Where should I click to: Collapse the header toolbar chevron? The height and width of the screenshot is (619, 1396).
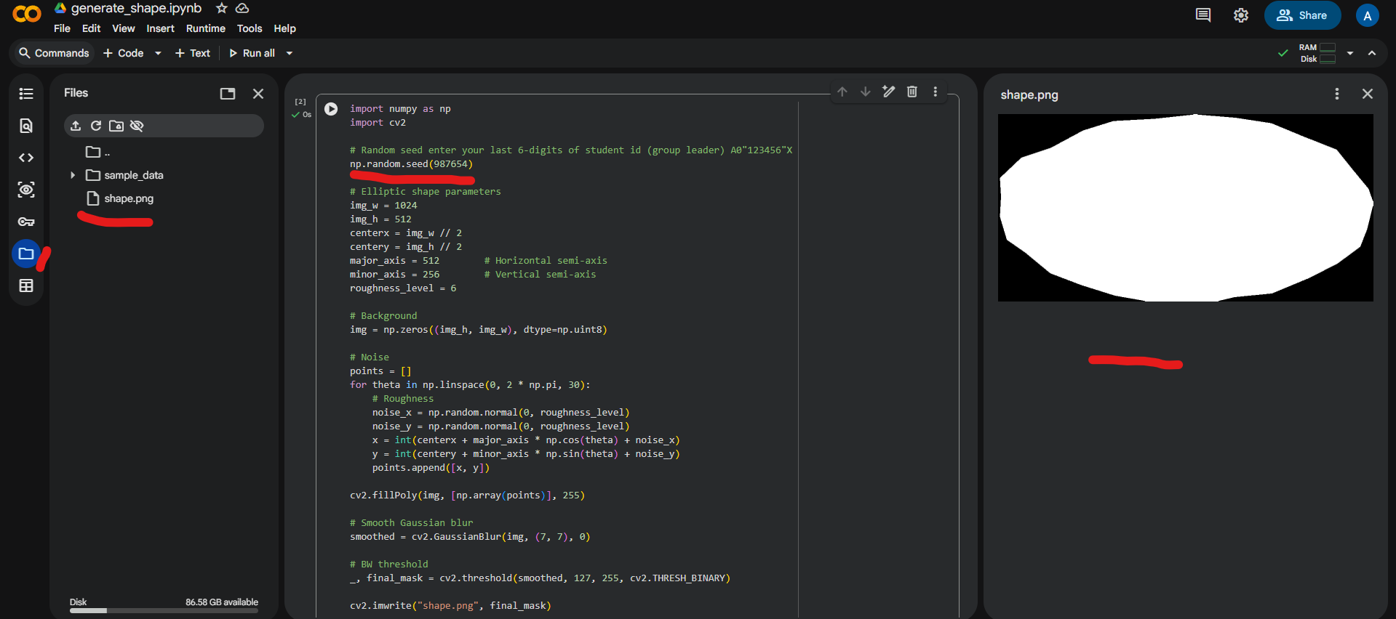(1372, 53)
